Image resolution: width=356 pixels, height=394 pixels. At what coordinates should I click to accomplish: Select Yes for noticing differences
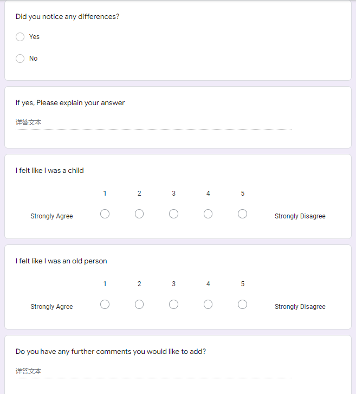[x=20, y=37]
